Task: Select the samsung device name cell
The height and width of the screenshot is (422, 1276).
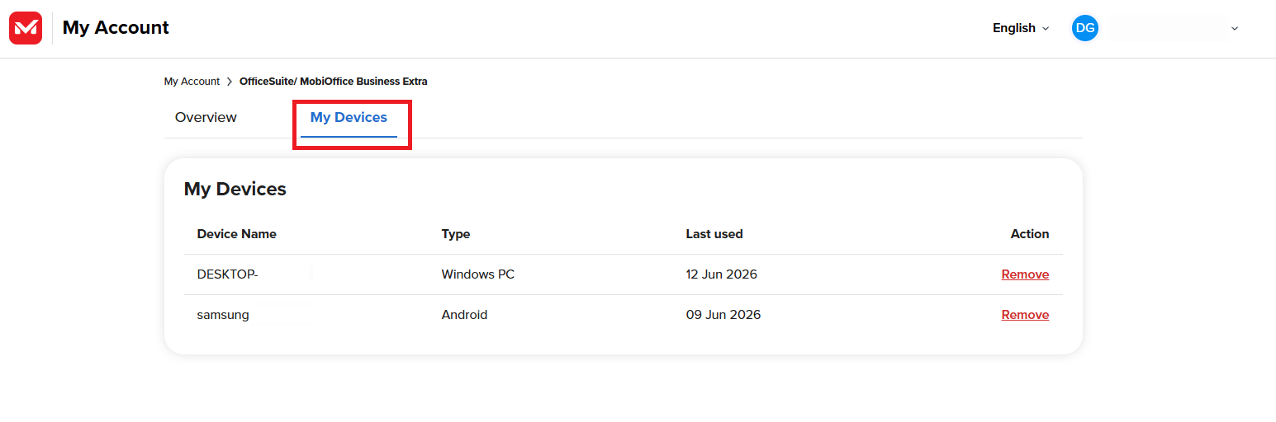Action: [223, 315]
